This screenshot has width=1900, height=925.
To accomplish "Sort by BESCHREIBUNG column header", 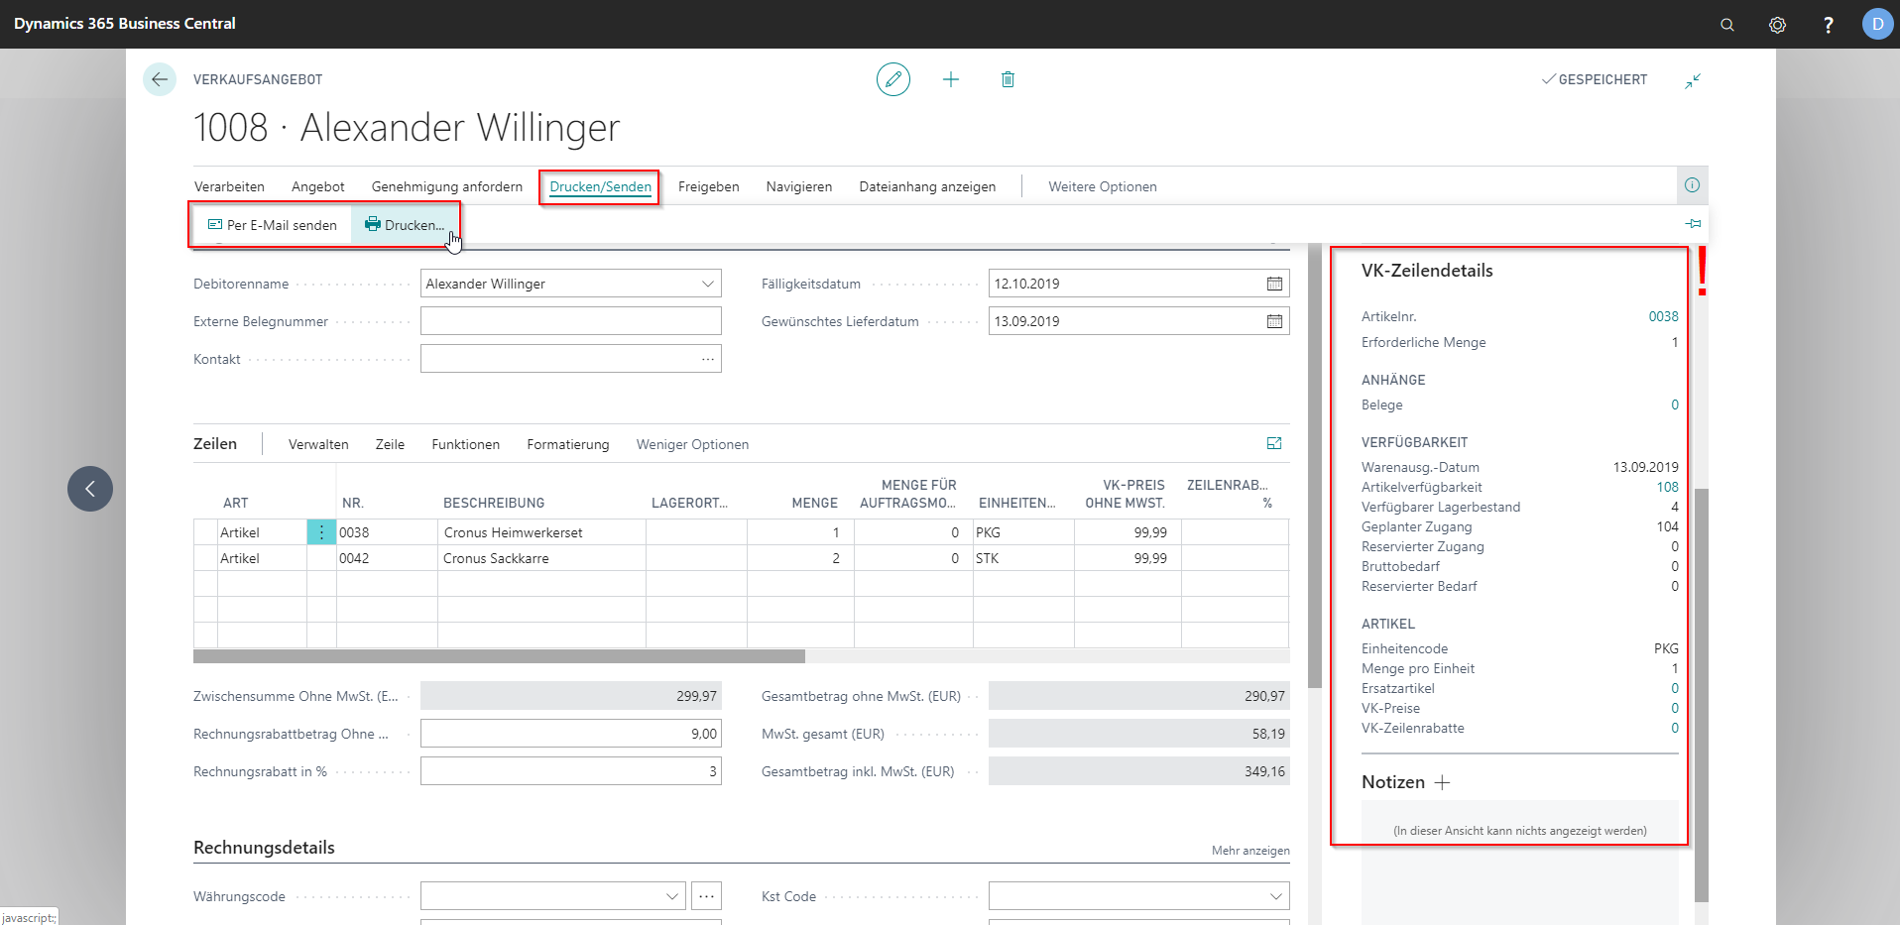I will tap(494, 503).
